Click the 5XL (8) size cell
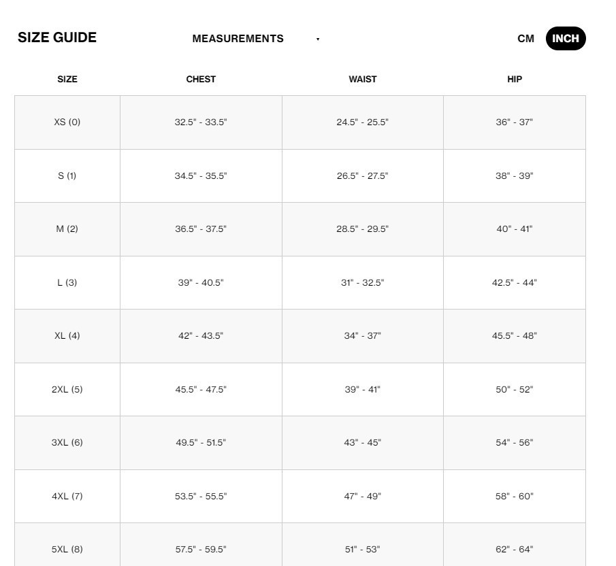This screenshot has height=566, width=616. 67,549
